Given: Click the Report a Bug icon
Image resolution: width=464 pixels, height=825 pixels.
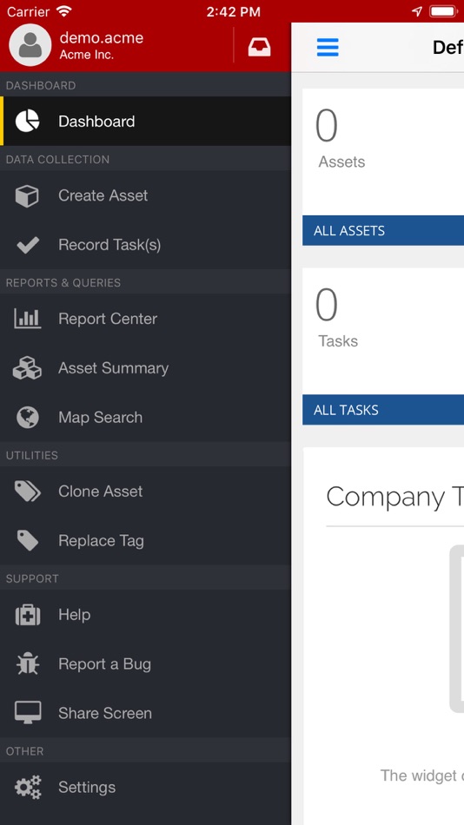Looking at the screenshot, I should (x=28, y=664).
